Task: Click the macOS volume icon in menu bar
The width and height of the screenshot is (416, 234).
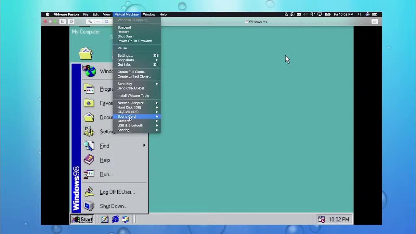Action: click(x=305, y=14)
